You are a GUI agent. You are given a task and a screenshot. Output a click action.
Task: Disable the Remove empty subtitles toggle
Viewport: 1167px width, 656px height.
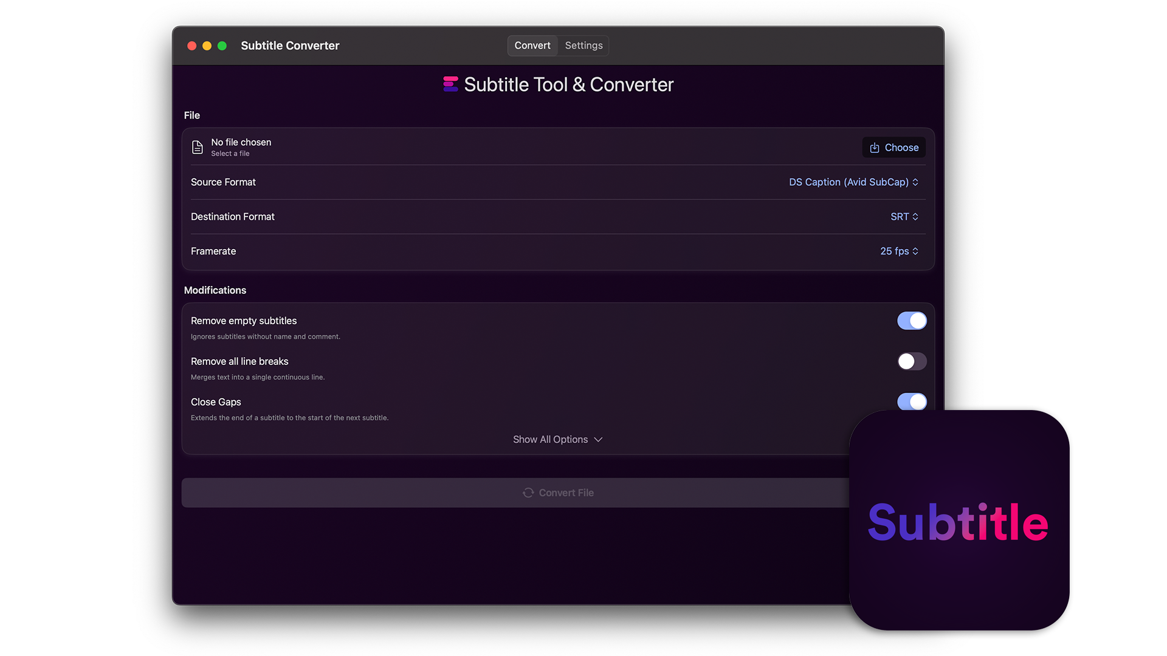[912, 321]
